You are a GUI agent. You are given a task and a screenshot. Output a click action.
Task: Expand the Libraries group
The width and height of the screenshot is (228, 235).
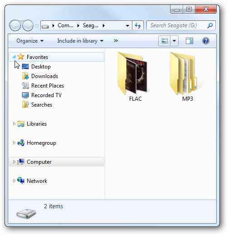point(14,124)
